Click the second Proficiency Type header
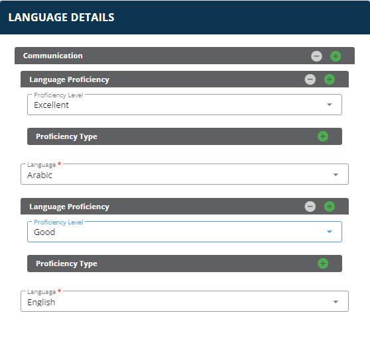Screen dimensions: 370x337 [184, 264]
